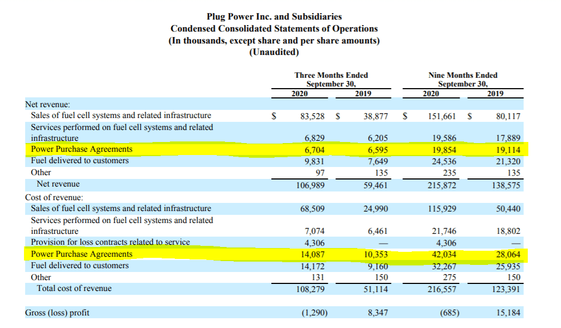Click 'Condensed Consolidated Statements of Operations' heading
This screenshot has height=328, width=561.
tap(274, 29)
